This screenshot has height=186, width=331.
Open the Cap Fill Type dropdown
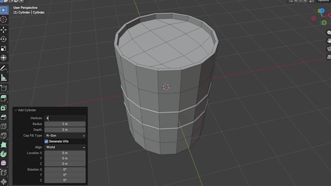pyautogui.click(x=65, y=135)
